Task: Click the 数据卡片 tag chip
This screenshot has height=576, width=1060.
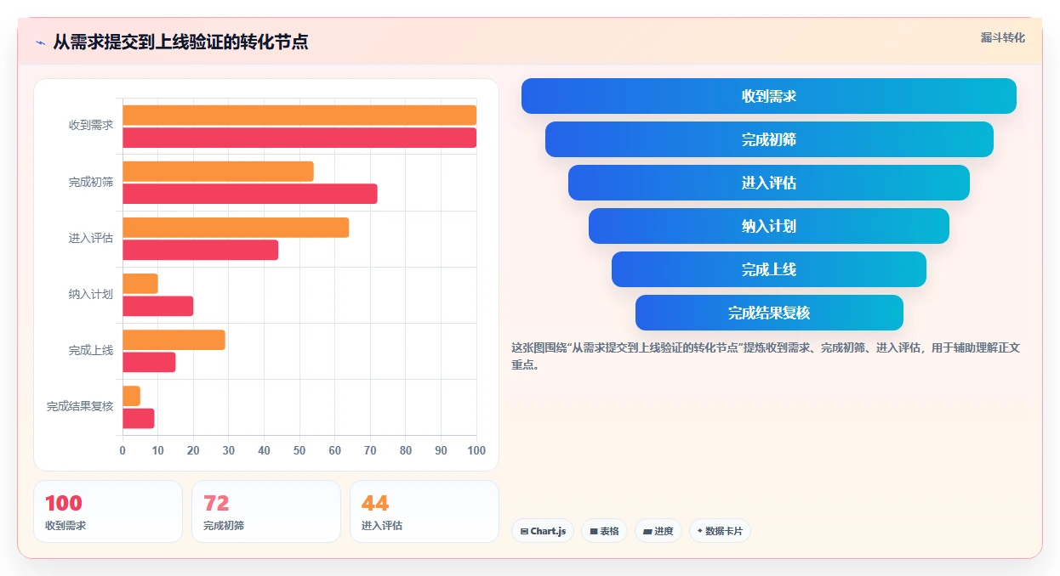Action: [720, 531]
